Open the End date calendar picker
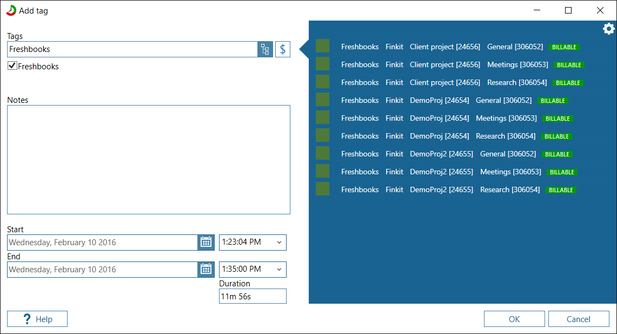Screen dimensions: 617x334 (206, 270)
